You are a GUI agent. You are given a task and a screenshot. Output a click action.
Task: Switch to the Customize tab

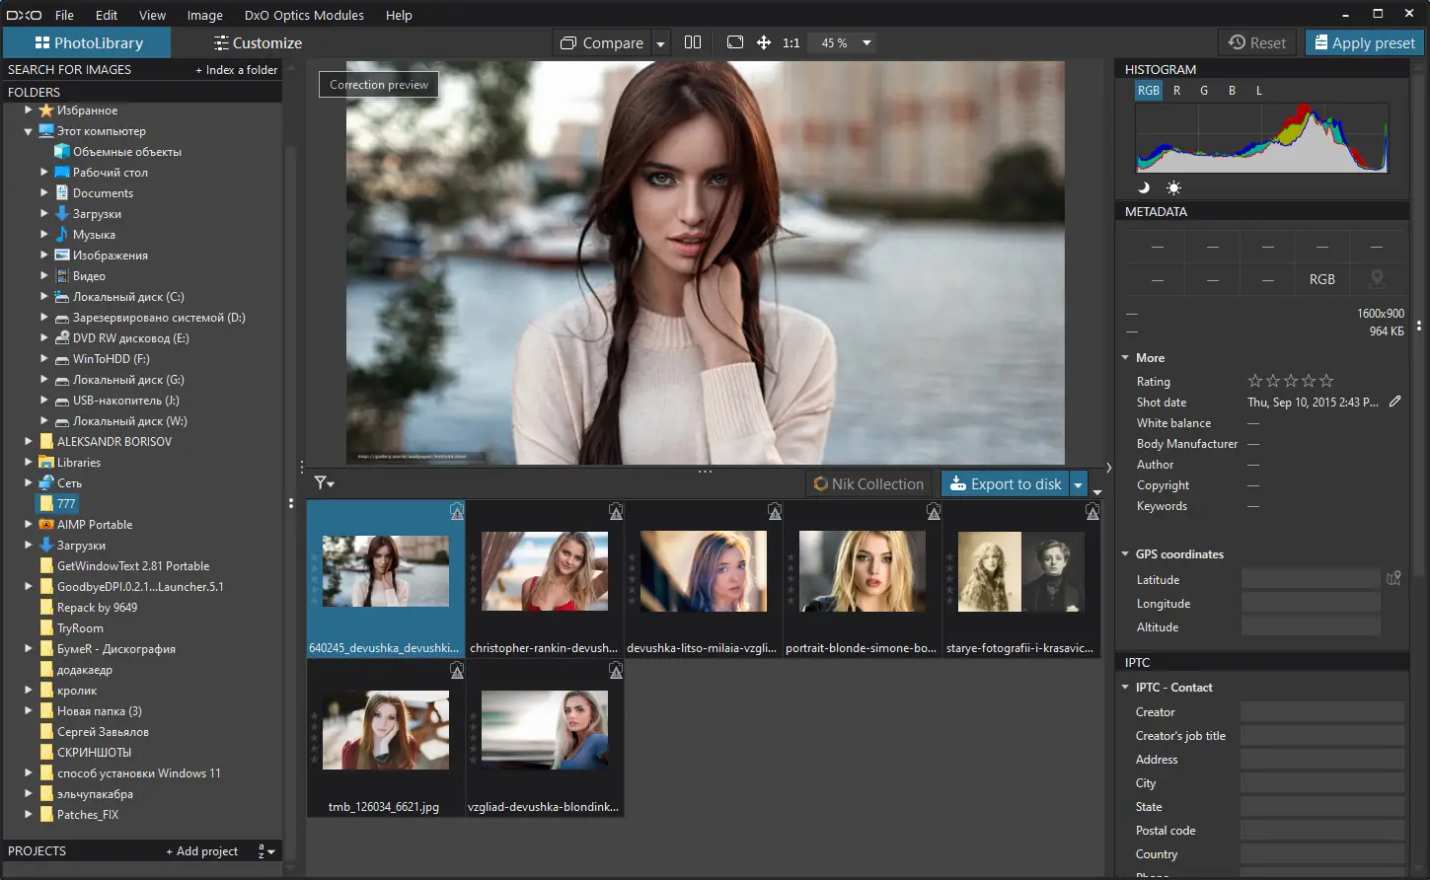258,42
